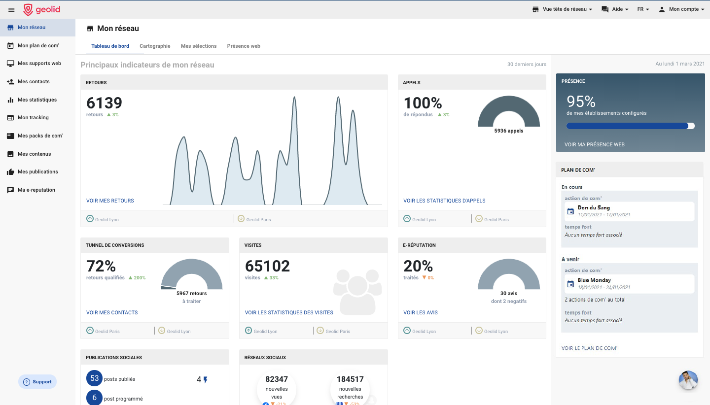This screenshot has height=405, width=710.
Task: Select Mes publications in sidebar
Action: [37, 172]
